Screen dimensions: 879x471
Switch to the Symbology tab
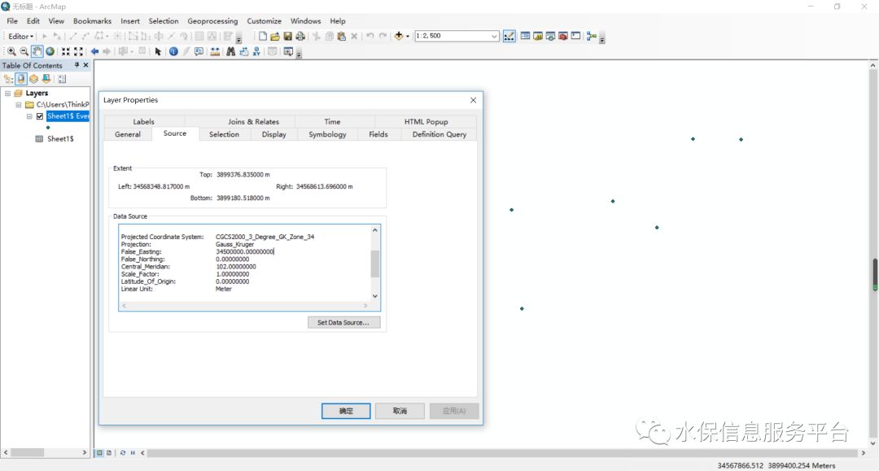click(327, 134)
